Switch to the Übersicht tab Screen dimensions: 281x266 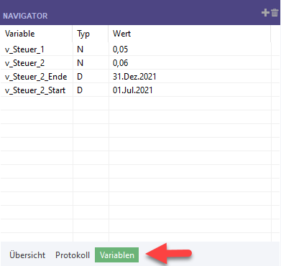[x=27, y=255]
